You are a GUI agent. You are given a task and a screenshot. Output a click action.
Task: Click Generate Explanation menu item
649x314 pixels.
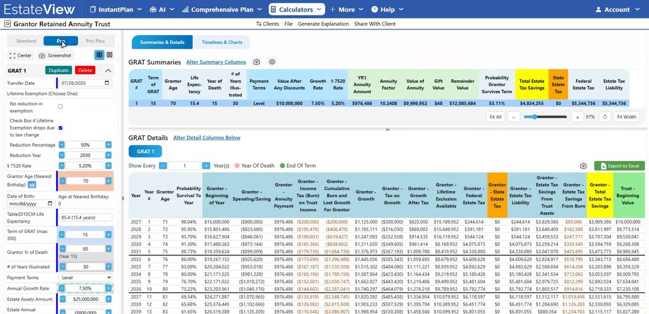pyautogui.click(x=323, y=24)
